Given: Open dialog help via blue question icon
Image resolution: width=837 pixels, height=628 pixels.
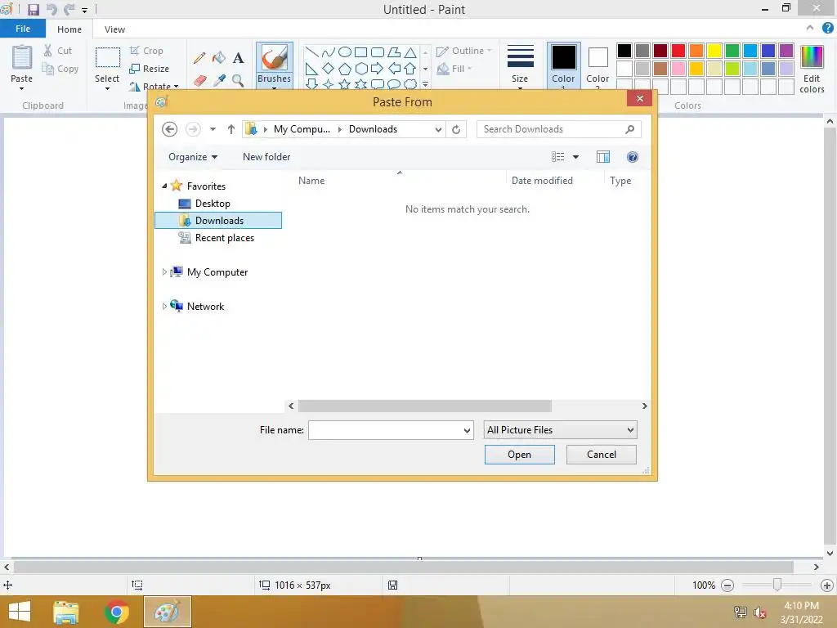Looking at the screenshot, I should point(633,157).
